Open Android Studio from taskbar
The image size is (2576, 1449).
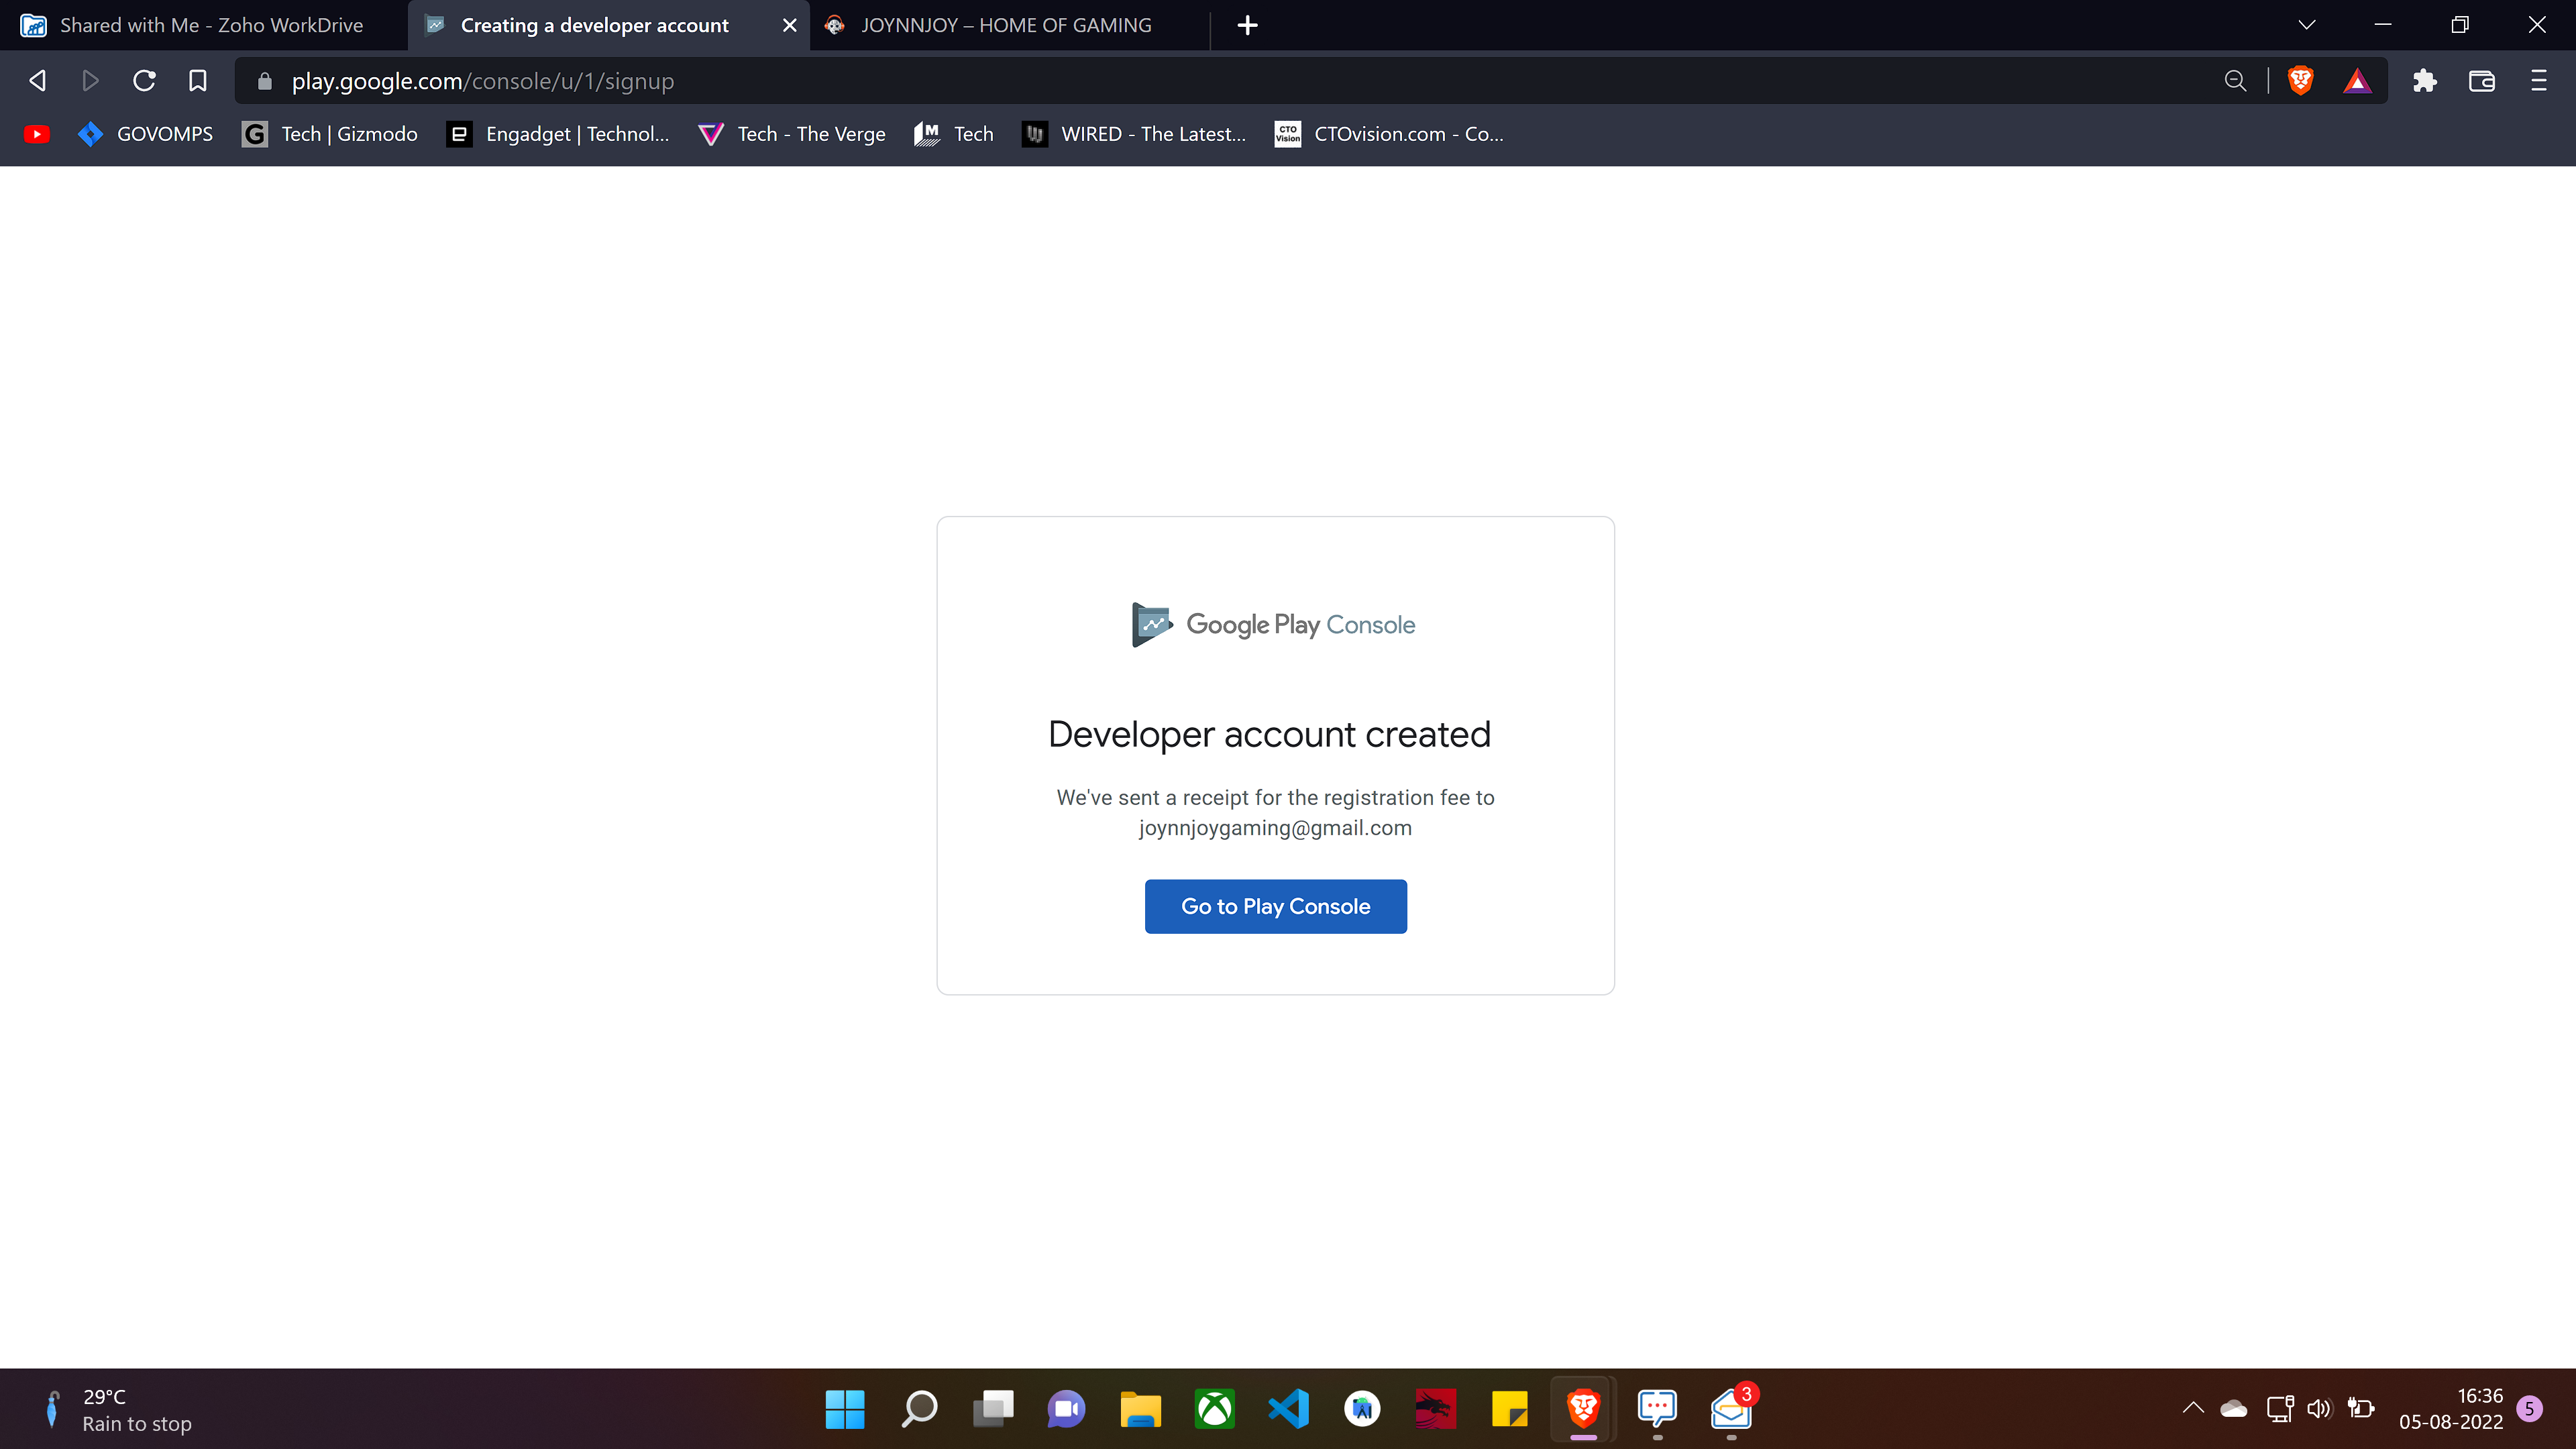1362,1409
